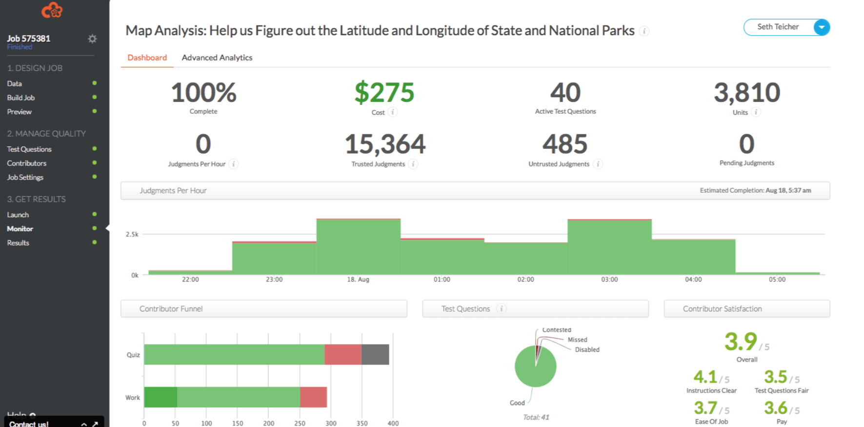
Task: Show info for Test Questions panel header
Action: tap(501, 308)
